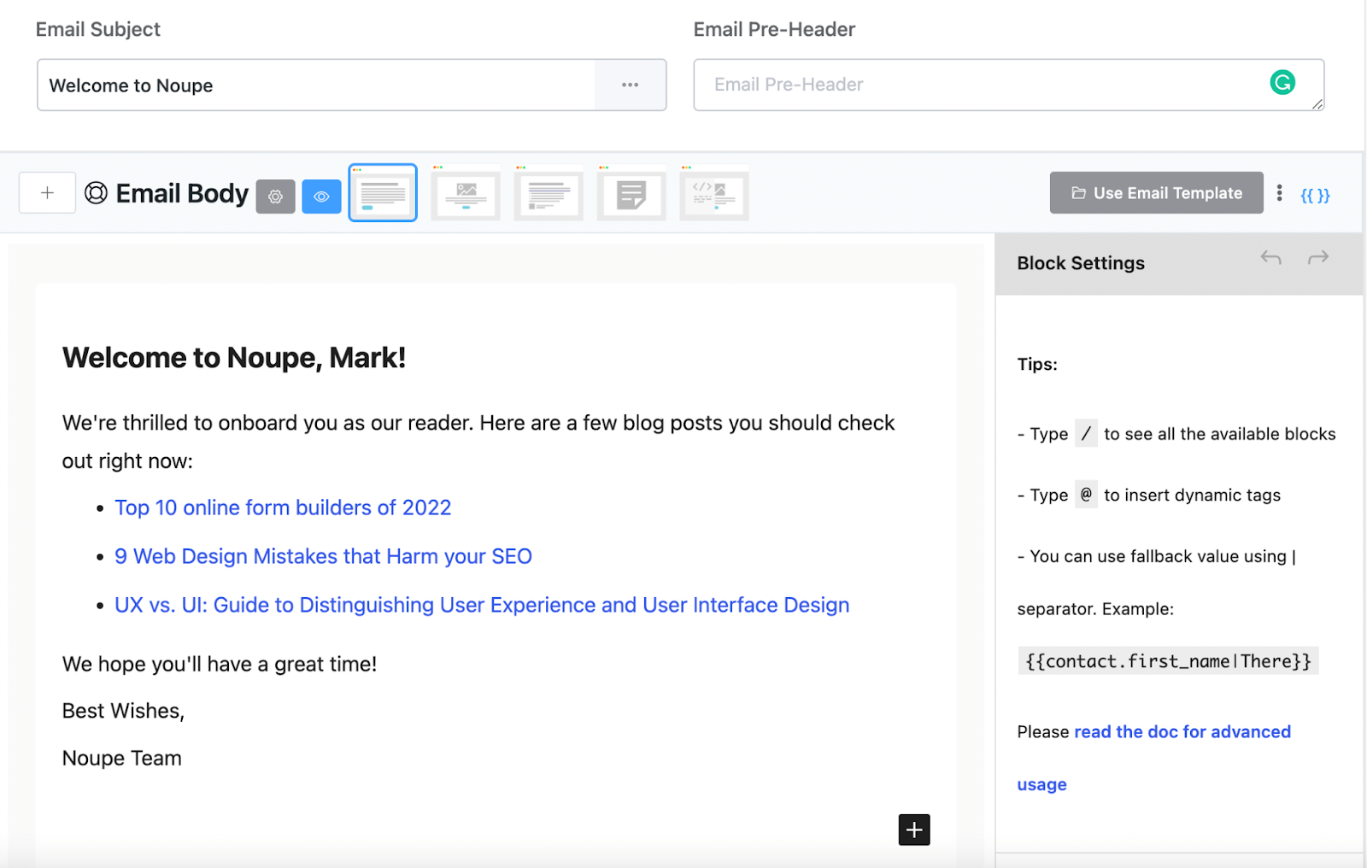Click the "Email Pre-Header" label above the field
Screen dimensions: 1367x868
point(774,29)
